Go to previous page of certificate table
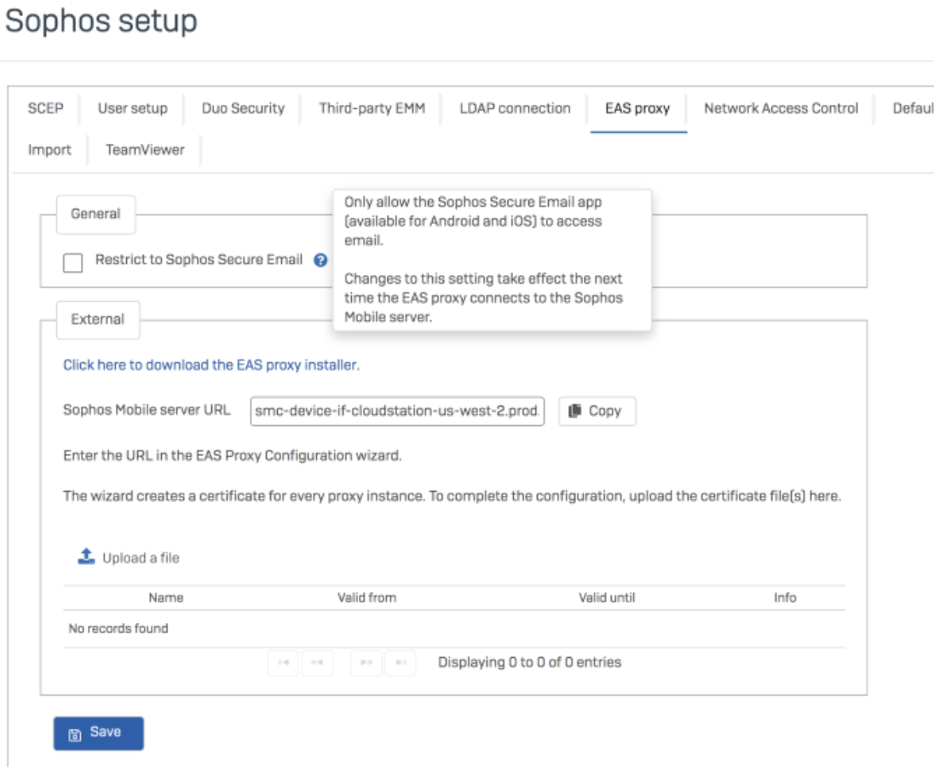Screen dimensions: 934x767 pyautogui.click(x=316, y=662)
